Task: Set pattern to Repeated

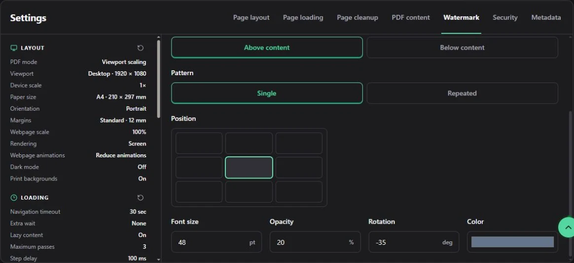Action: pyautogui.click(x=463, y=93)
